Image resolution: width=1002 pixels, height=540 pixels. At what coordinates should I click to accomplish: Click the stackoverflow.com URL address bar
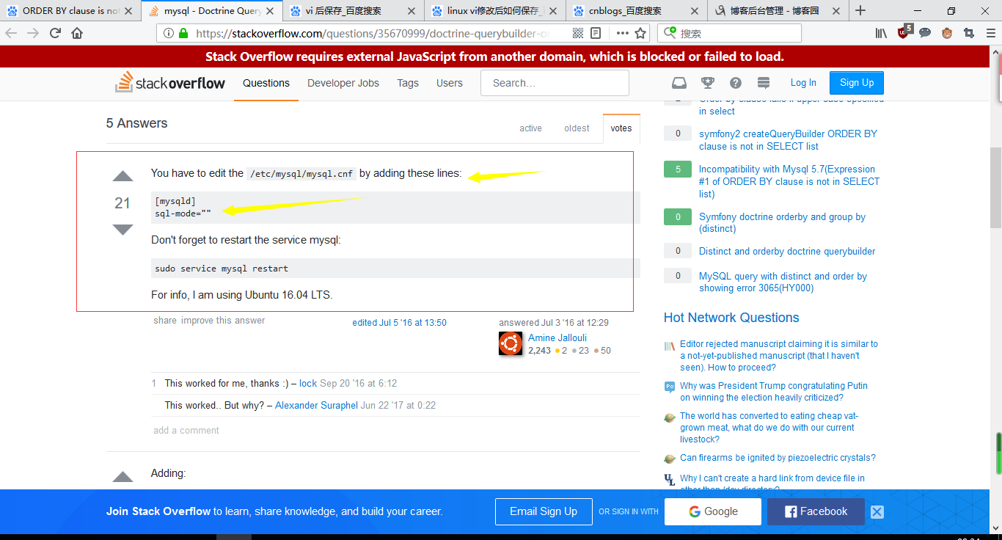[374, 33]
